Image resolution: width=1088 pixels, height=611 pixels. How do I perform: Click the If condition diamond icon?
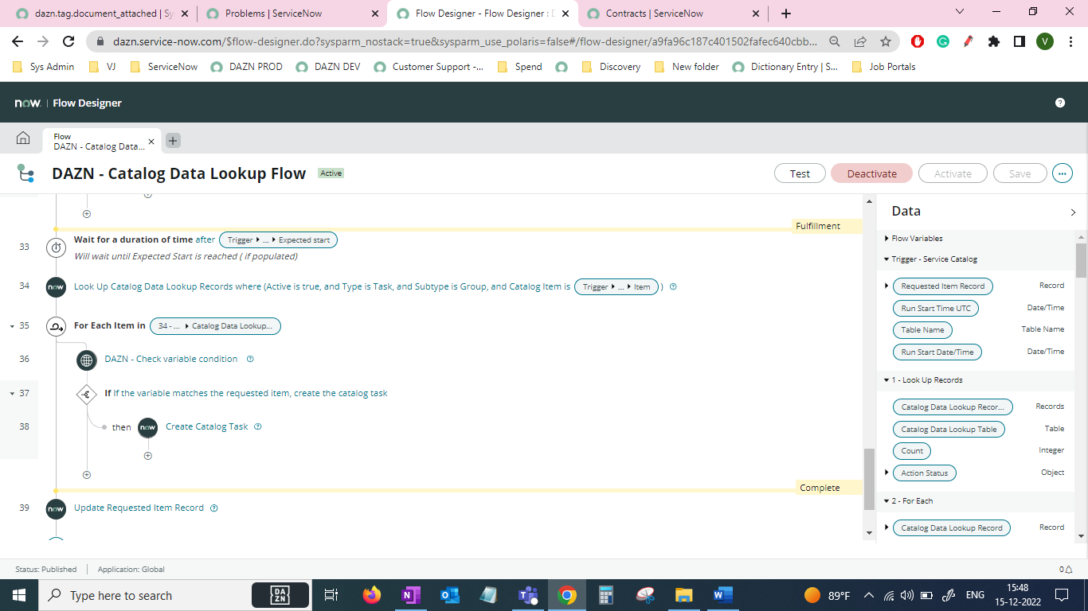(87, 394)
